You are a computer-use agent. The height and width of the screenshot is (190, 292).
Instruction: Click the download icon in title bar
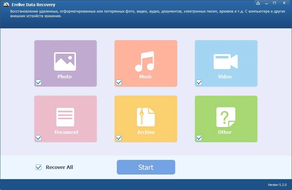258,3
